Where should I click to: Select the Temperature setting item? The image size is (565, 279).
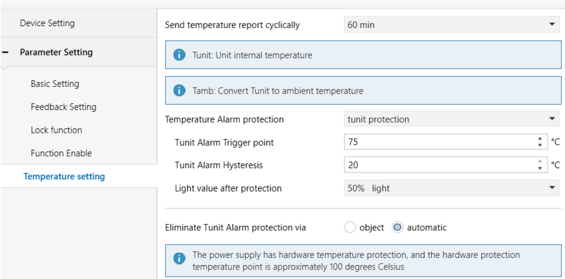(x=64, y=176)
